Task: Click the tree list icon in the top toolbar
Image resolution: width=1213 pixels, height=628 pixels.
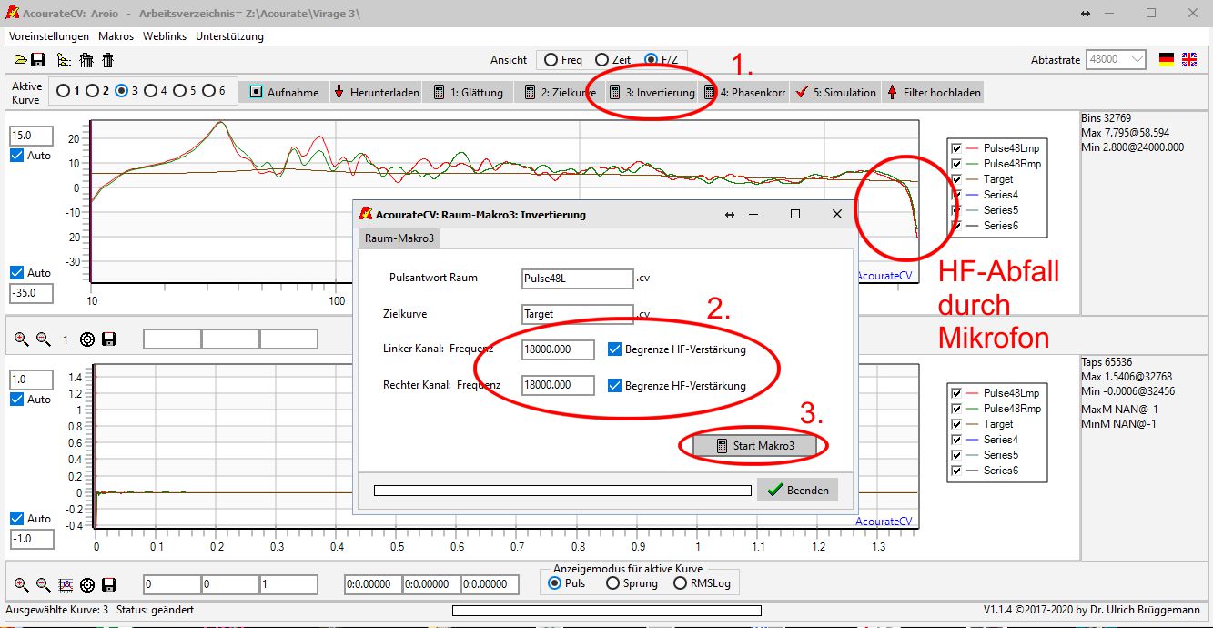Action: (x=64, y=60)
